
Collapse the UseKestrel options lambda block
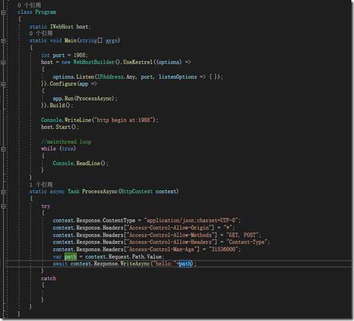3,62
